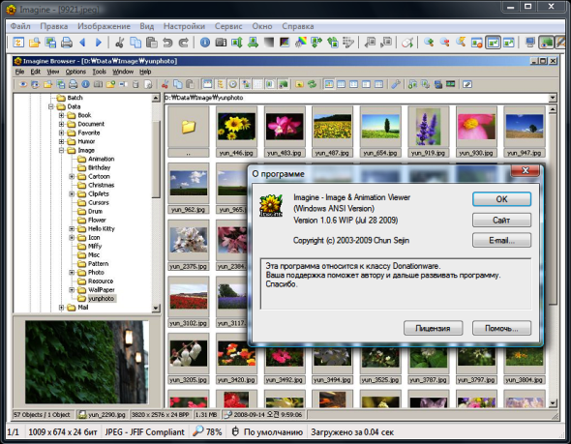Click the scissors cut icon in main toolbar
The image size is (571, 444).
(119, 43)
